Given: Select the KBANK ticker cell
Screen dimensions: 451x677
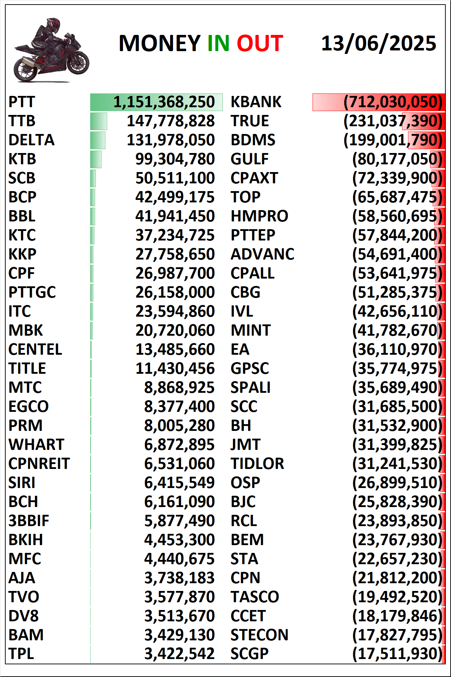Looking at the screenshot, I should pos(256,102).
